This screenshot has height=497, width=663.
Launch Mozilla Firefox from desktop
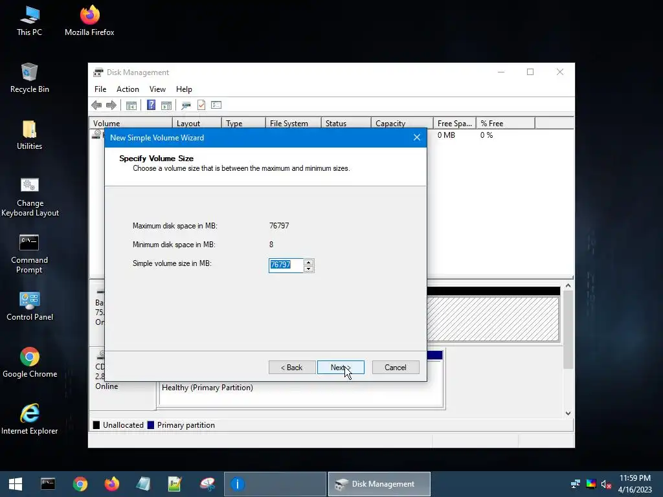coord(89,21)
